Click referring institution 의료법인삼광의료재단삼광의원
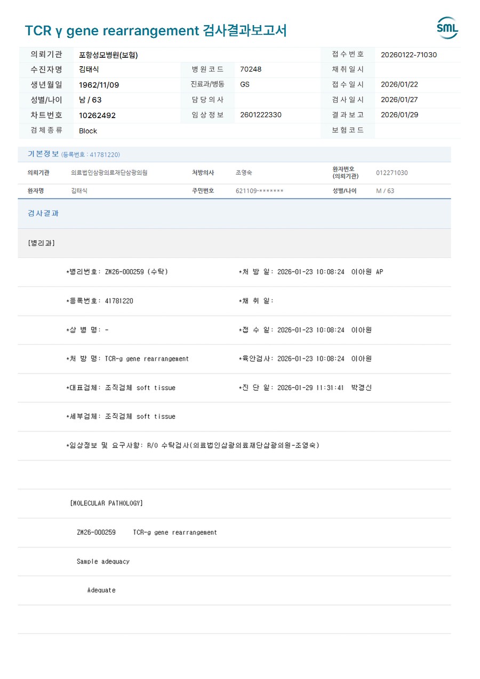480x679 pixels. (109, 173)
